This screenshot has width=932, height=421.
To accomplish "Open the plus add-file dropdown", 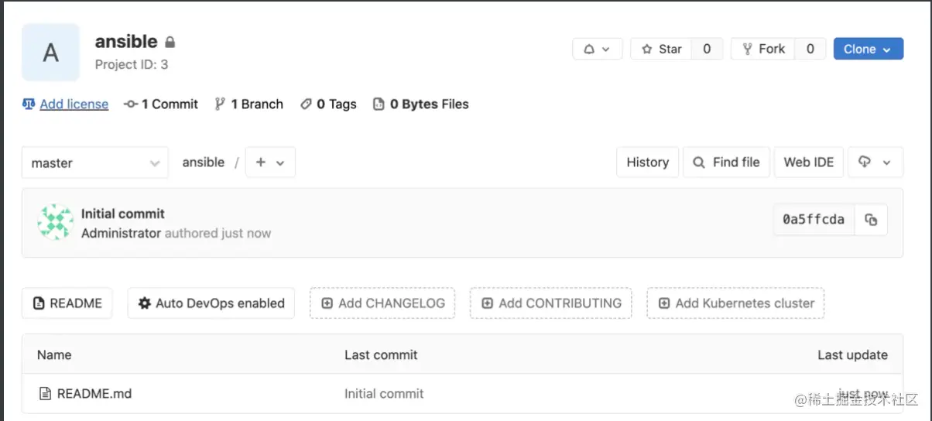I will click(x=270, y=163).
